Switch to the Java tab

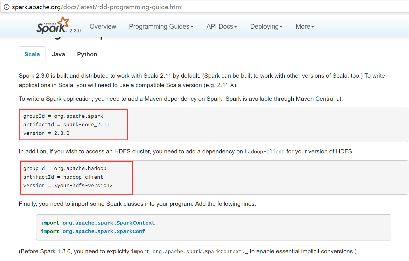tap(58, 54)
